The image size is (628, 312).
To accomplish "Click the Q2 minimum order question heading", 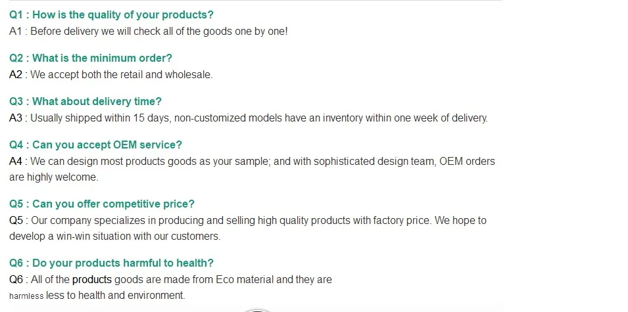I will pos(91,58).
